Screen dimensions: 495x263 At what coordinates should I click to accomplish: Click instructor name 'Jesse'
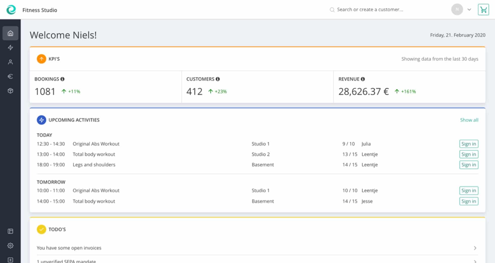tap(367, 201)
